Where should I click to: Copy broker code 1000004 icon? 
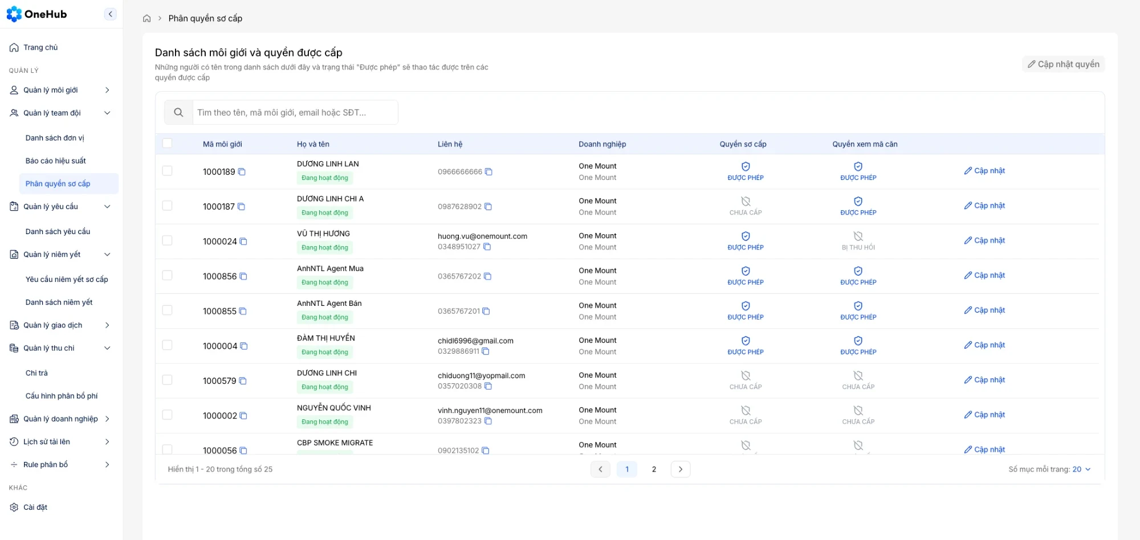(x=244, y=346)
